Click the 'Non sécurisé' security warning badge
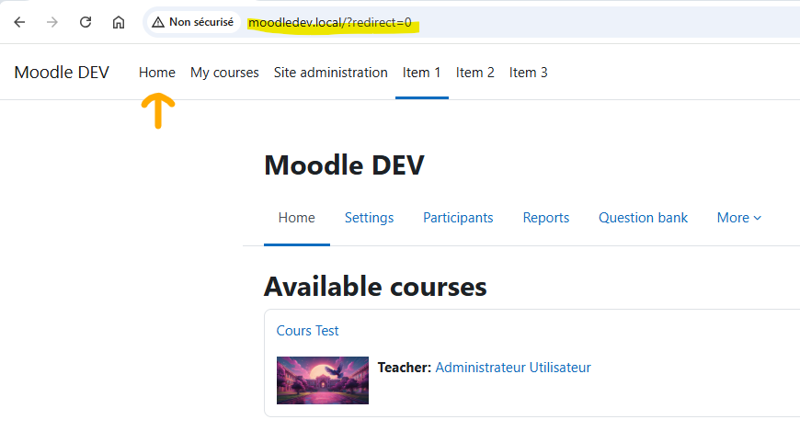Viewport: 800px width, 431px height. pos(193,22)
